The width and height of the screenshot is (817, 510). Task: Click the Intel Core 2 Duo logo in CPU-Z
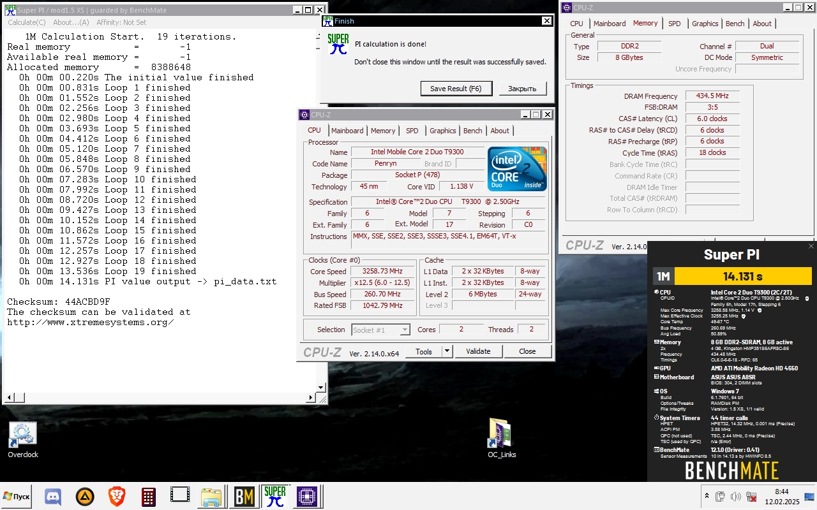pyautogui.click(x=518, y=169)
